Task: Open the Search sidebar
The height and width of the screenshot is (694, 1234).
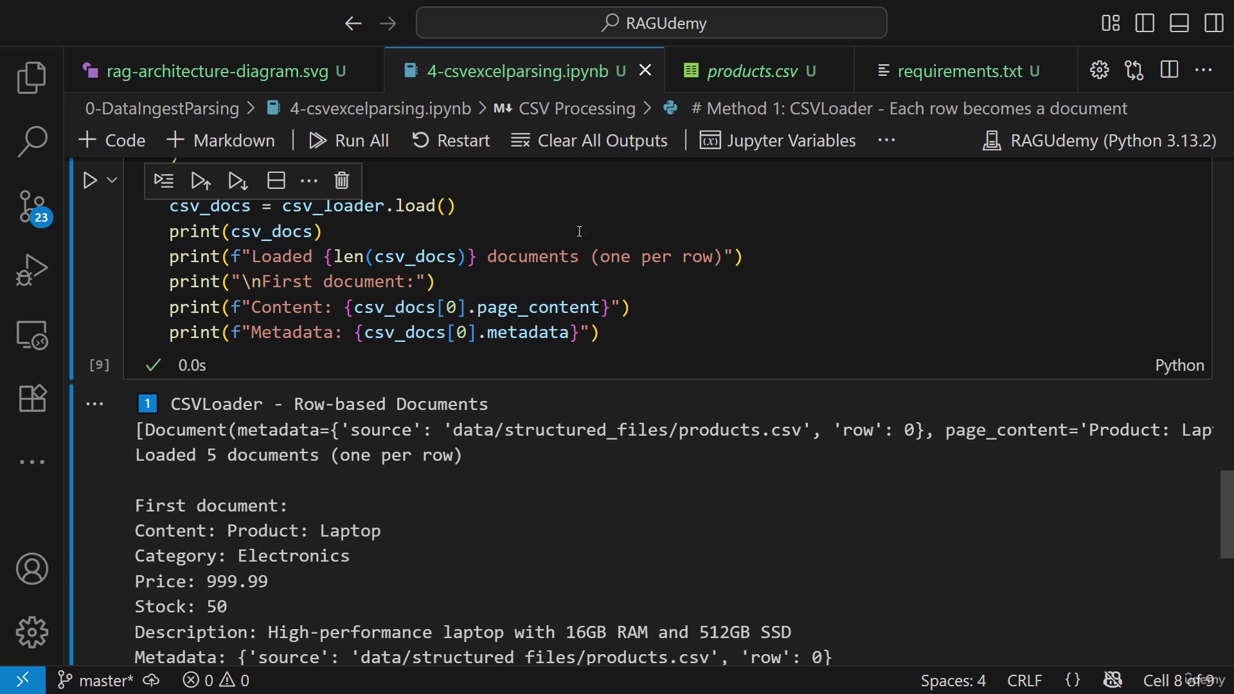Action: 31,141
